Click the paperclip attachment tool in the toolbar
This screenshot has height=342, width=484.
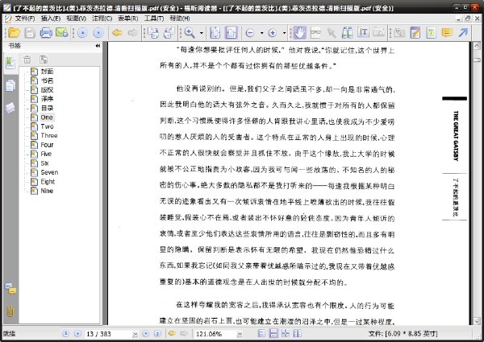pyautogui.click(x=399, y=32)
